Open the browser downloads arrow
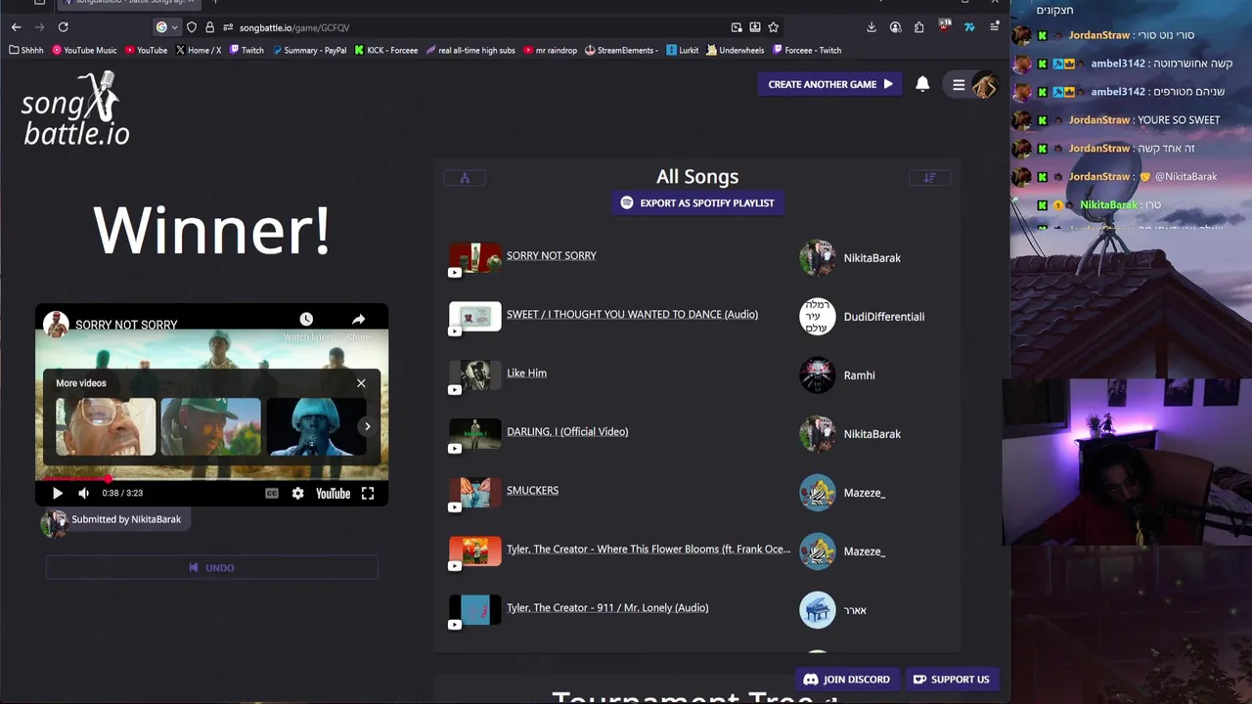Image resolution: width=1252 pixels, height=704 pixels. (872, 27)
